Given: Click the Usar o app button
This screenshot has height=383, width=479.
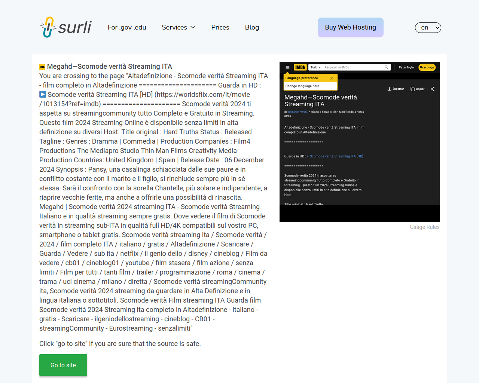Looking at the screenshot, I should pos(427,67).
